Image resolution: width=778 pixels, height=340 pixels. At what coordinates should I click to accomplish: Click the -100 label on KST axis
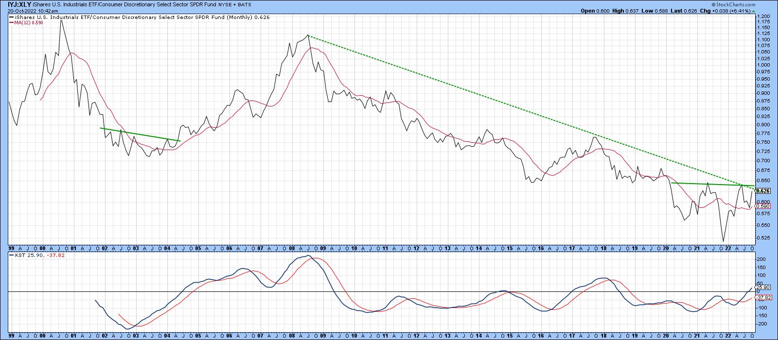click(x=762, y=307)
